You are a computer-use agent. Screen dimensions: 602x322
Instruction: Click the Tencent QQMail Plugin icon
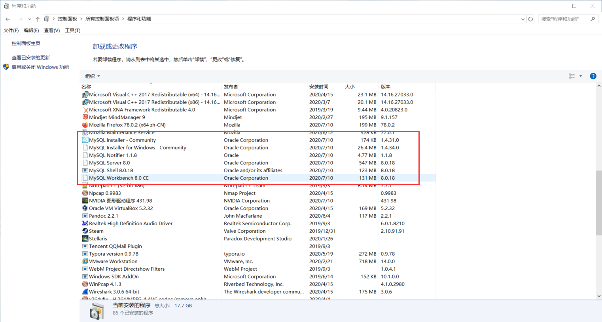coord(85,246)
